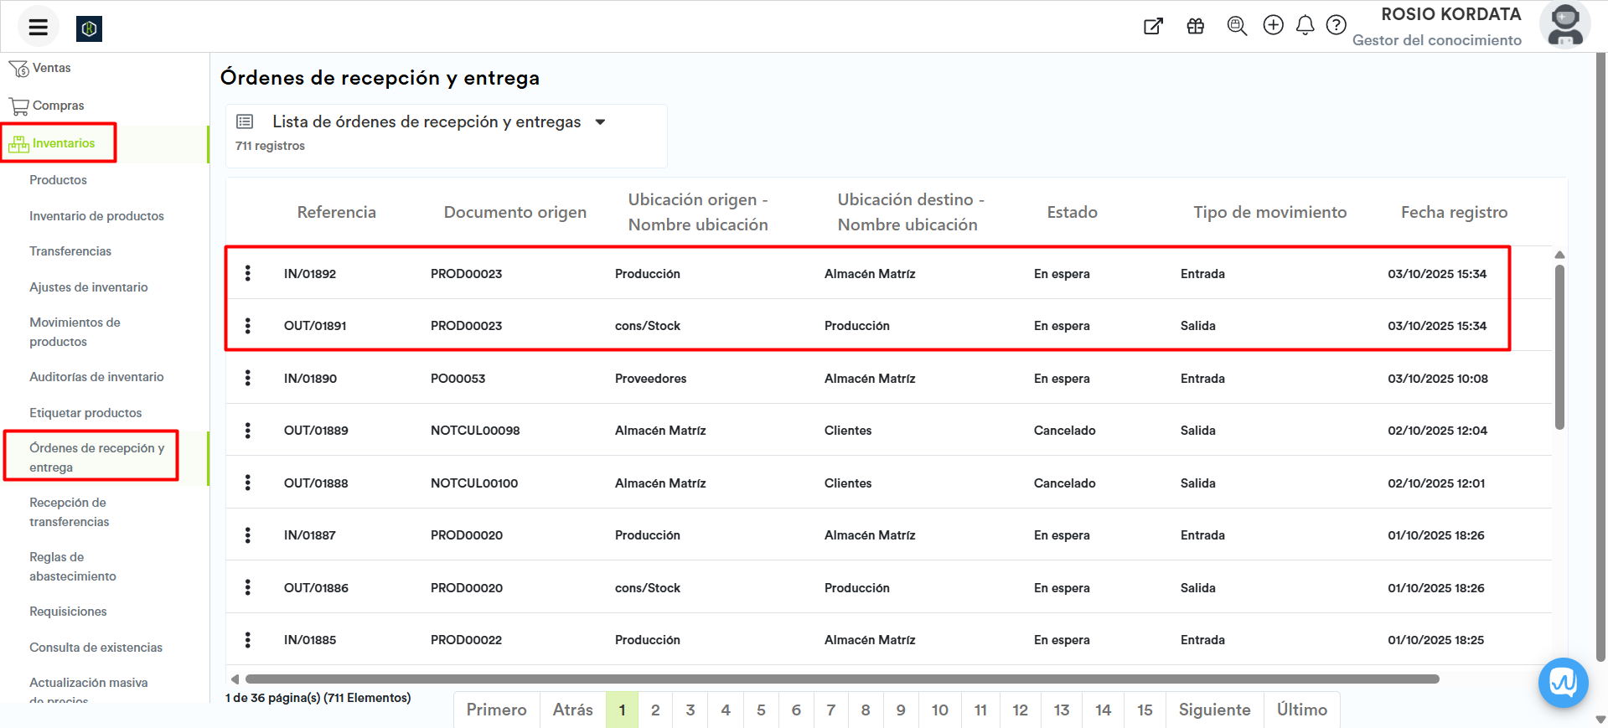
Task: Open row actions menu for OUT/01889
Action: tap(248, 431)
